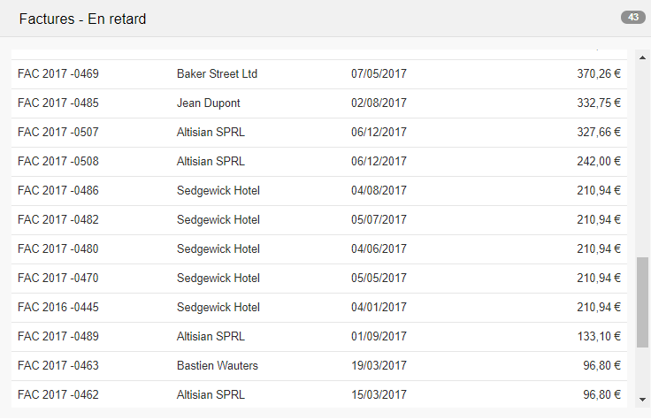Image resolution: width=651 pixels, height=420 pixels.
Task: Click the date 15/03/2017
Action: 379,395
